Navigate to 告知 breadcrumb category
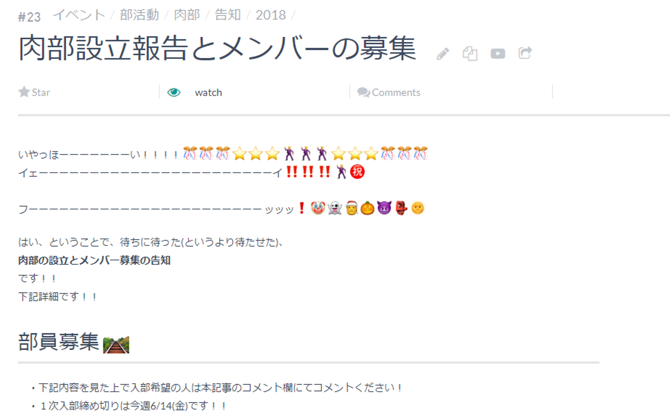 pyautogui.click(x=228, y=15)
